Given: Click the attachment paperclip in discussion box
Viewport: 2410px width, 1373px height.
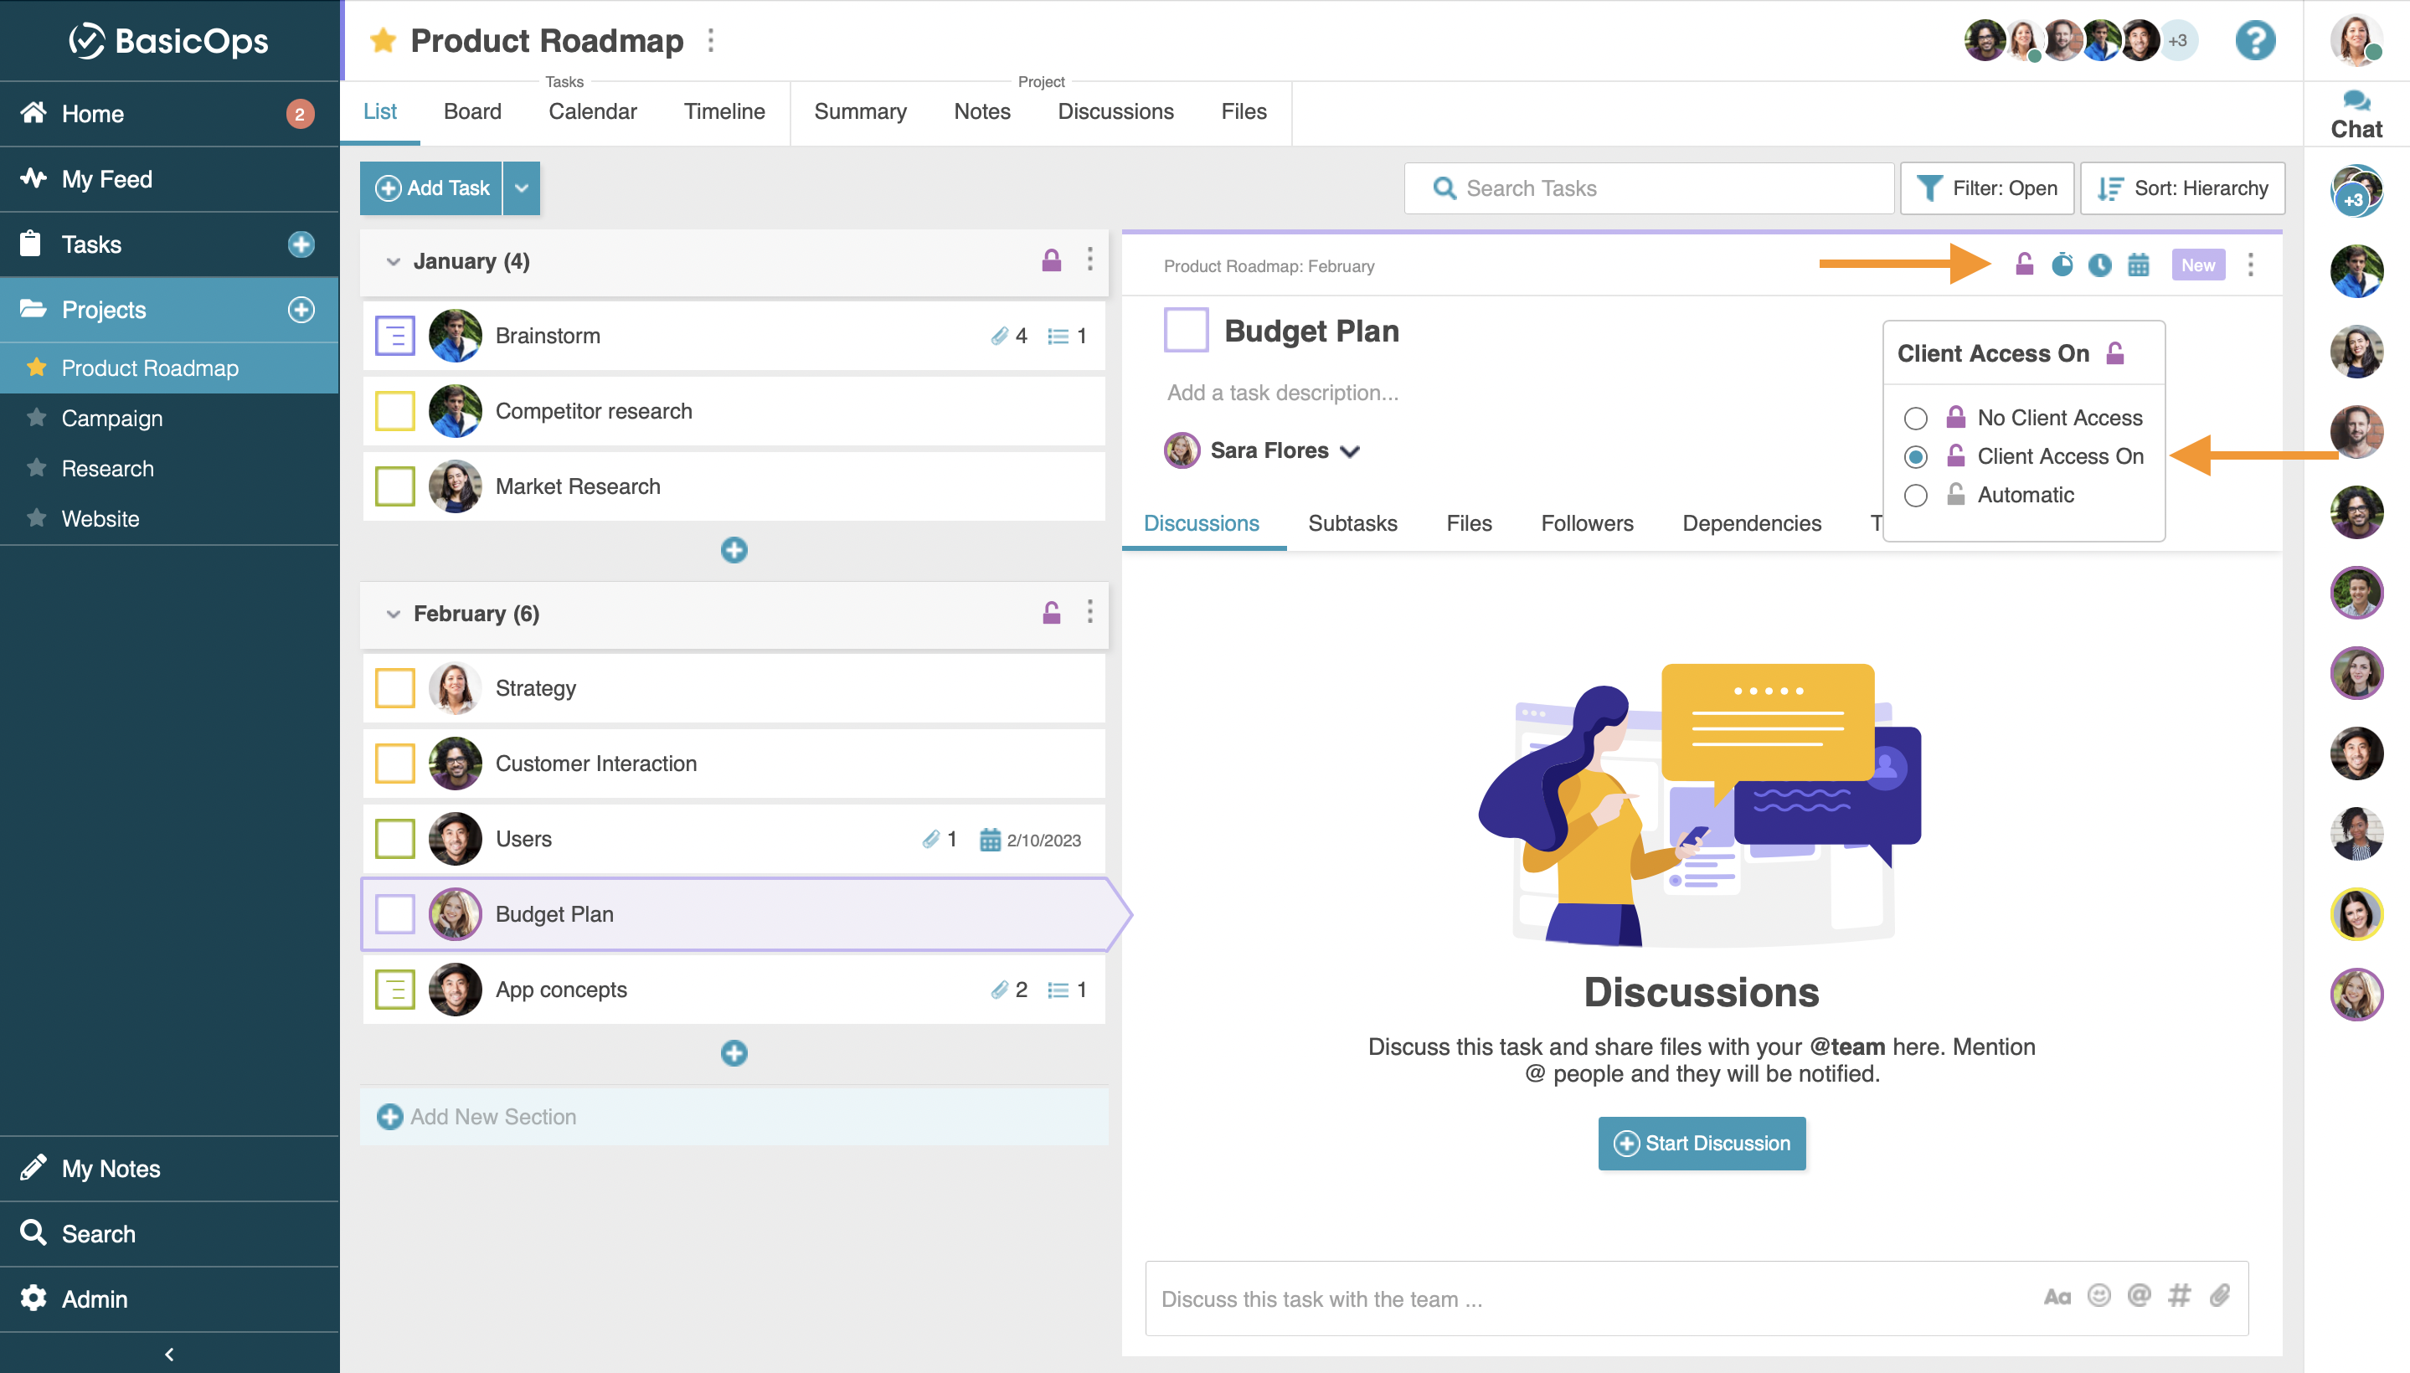Looking at the screenshot, I should tap(2218, 1296).
